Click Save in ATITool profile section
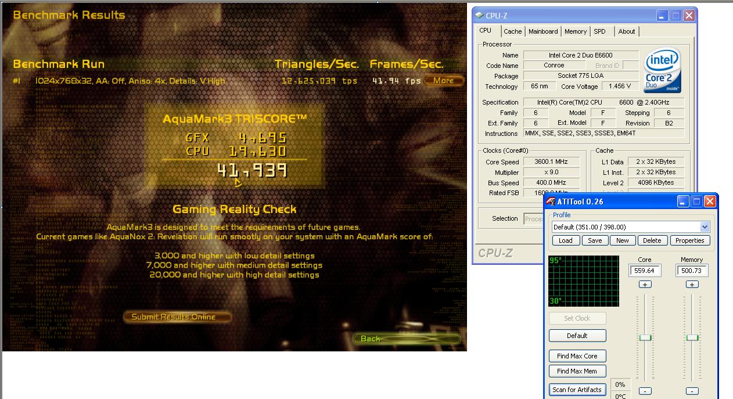733x399 pixels. [x=594, y=240]
